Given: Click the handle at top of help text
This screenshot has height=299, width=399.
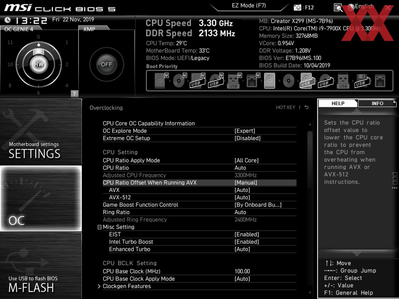Looking at the screenshot, I should (x=357, y=111).
